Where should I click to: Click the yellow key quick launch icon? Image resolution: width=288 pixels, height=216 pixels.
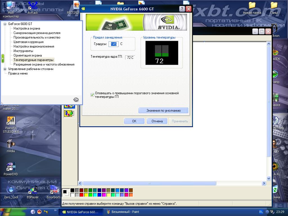click(46, 212)
